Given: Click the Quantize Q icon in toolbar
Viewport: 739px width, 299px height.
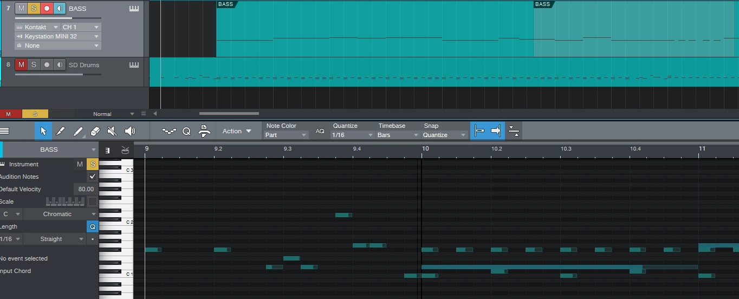Looking at the screenshot, I should [x=186, y=131].
